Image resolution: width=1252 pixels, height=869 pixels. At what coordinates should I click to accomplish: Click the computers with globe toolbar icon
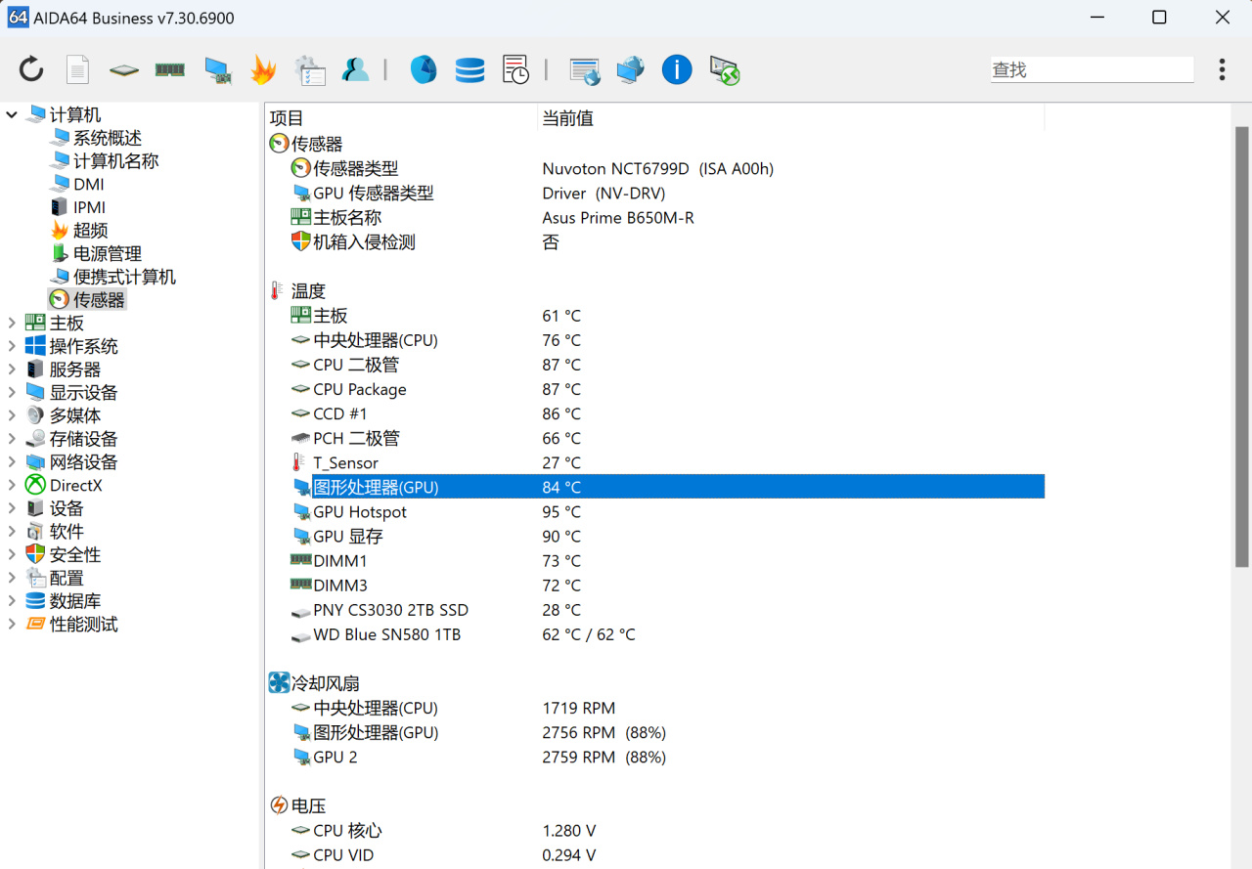coord(631,69)
